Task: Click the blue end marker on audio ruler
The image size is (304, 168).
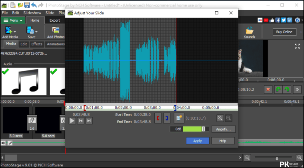Action: (x=175, y=108)
